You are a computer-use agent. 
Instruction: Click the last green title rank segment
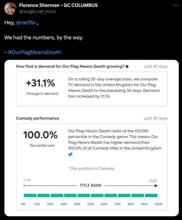point(151,195)
